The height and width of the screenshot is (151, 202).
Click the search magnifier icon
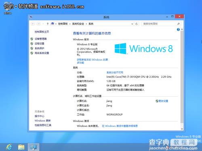pos(179,24)
